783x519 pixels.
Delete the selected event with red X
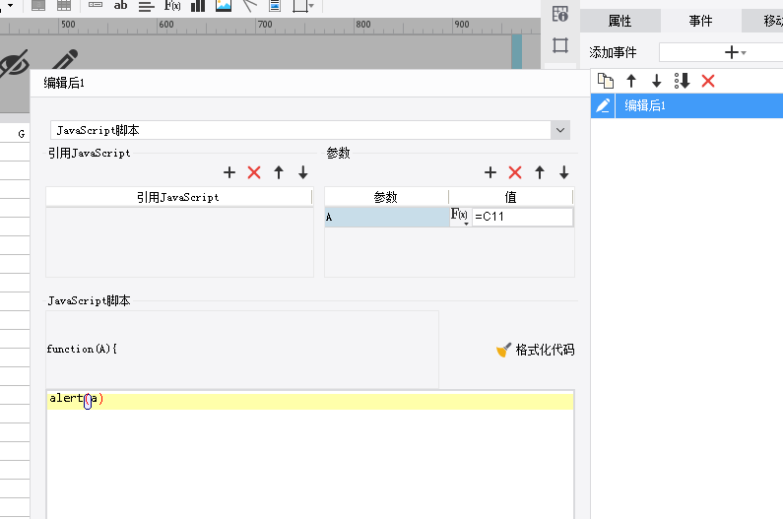tap(708, 81)
